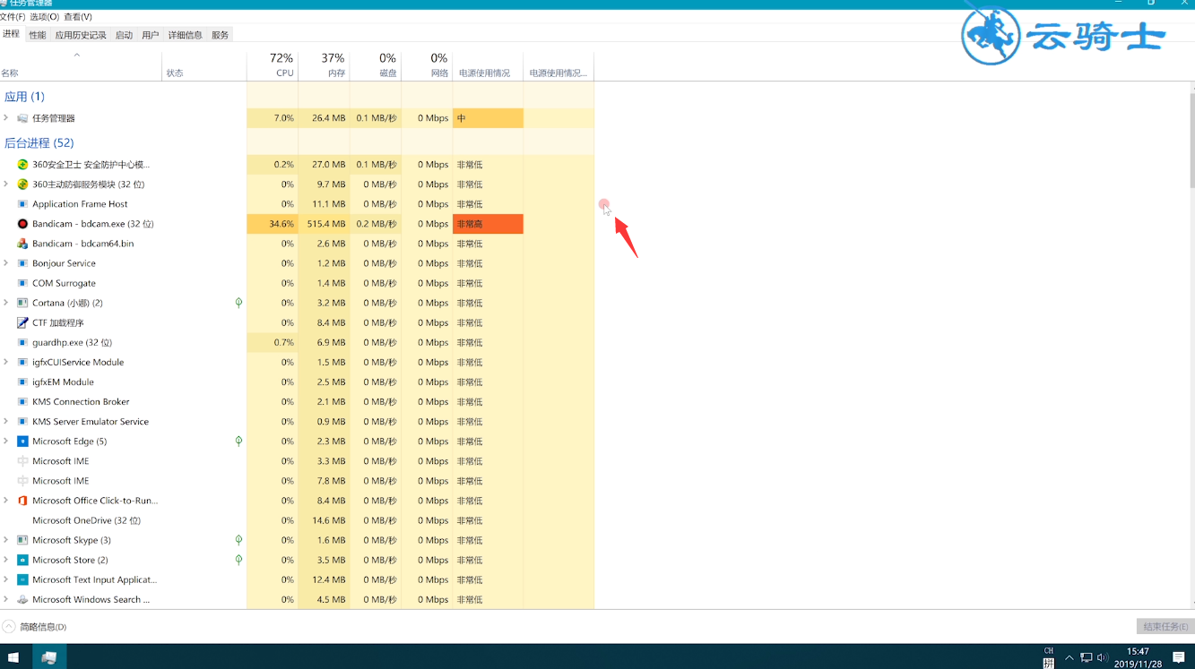Click the Microsoft Store icon

point(22,560)
